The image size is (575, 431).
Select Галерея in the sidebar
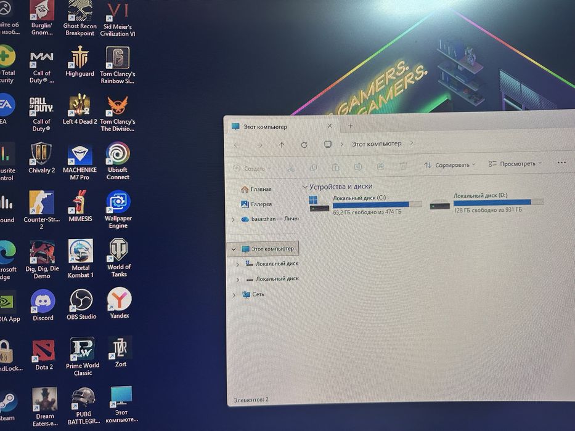coord(256,204)
